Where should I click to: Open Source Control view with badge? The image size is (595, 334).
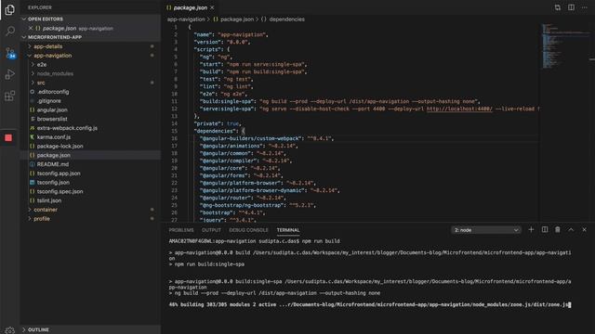point(10,53)
